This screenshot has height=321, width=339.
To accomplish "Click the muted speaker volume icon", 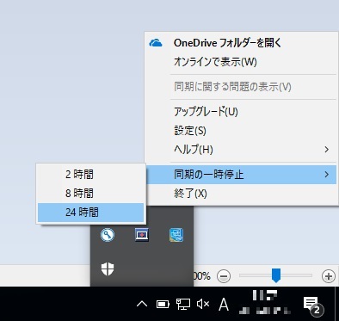I will click(203, 304).
